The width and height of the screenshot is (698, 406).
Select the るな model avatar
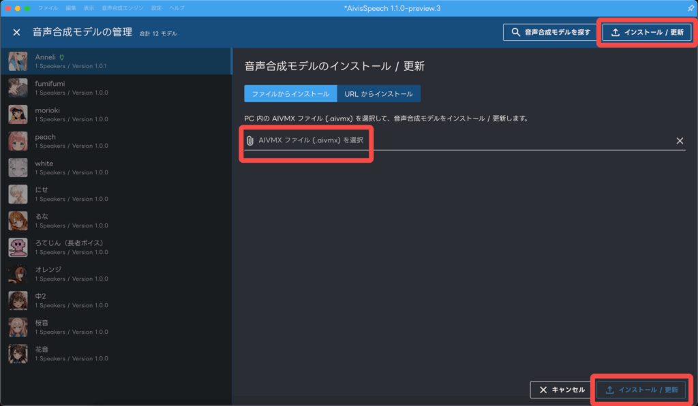(x=18, y=221)
